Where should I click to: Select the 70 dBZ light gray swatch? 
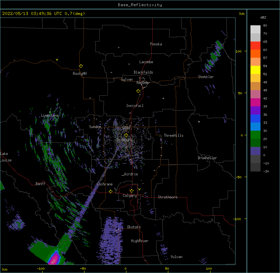pyautogui.click(x=255, y=30)
